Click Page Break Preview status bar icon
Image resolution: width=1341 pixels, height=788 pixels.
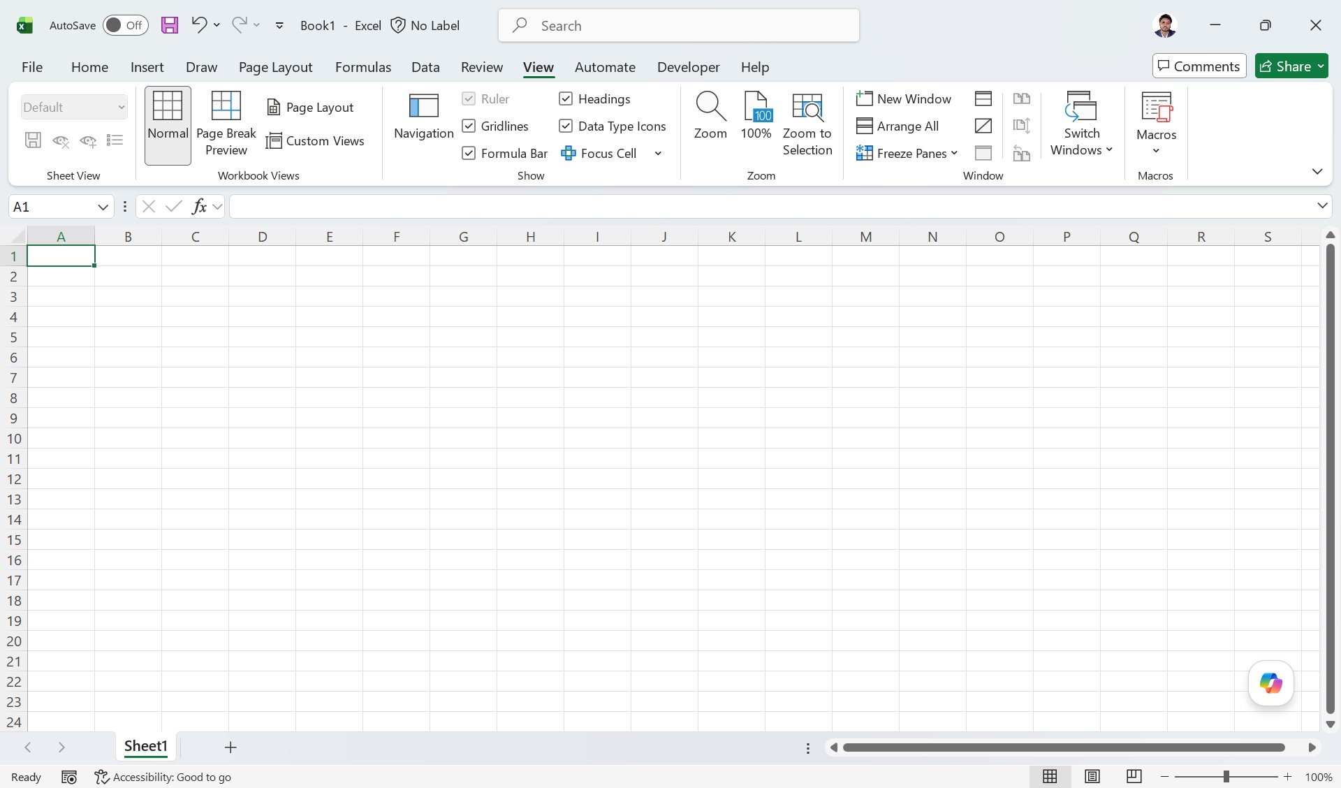coord(1134,776)
